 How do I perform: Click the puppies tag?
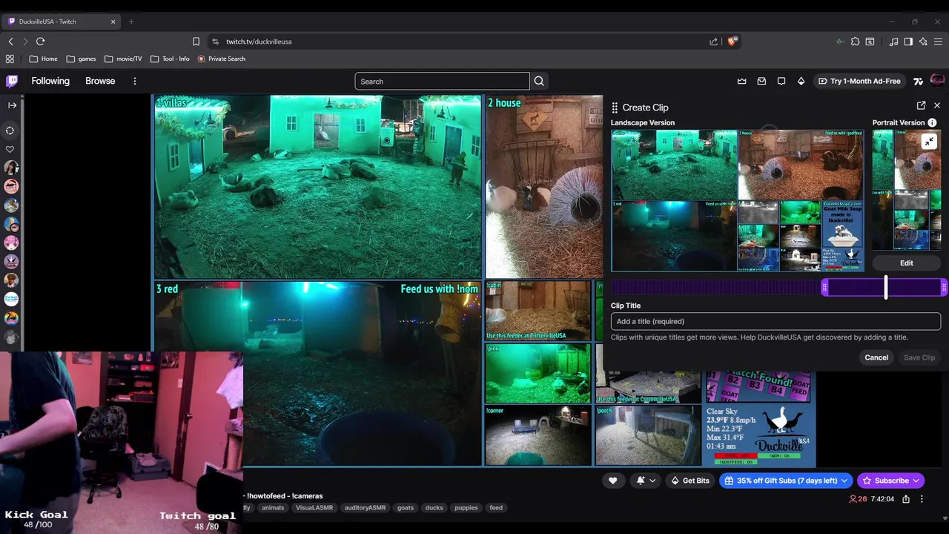click(466, 508)
